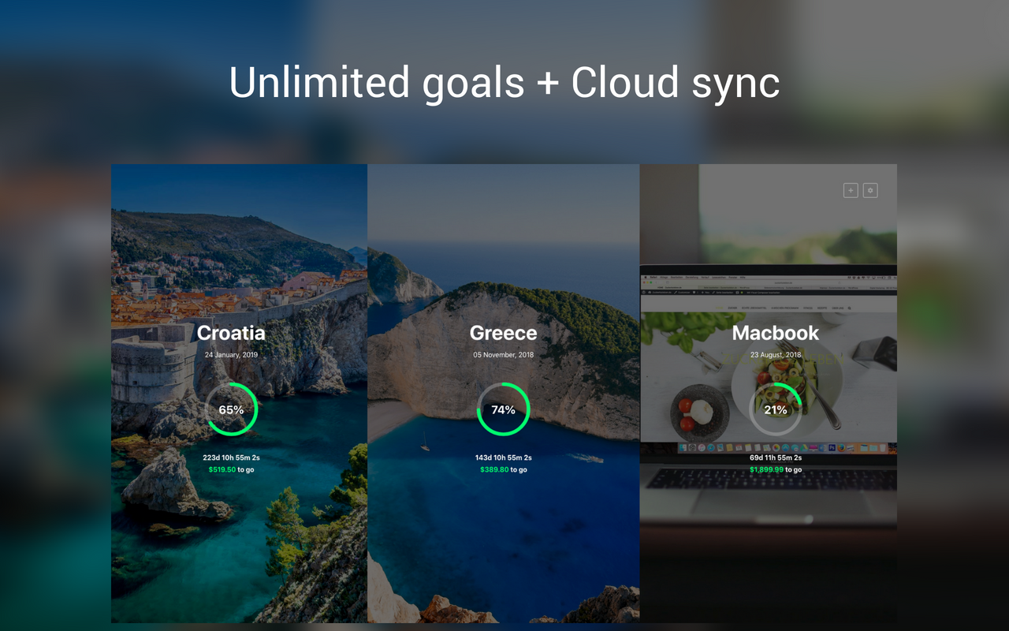The height and width of the screenshot is (631, 1009).
Task: Click the date 24 January, 2019
Action: [231, 355]
